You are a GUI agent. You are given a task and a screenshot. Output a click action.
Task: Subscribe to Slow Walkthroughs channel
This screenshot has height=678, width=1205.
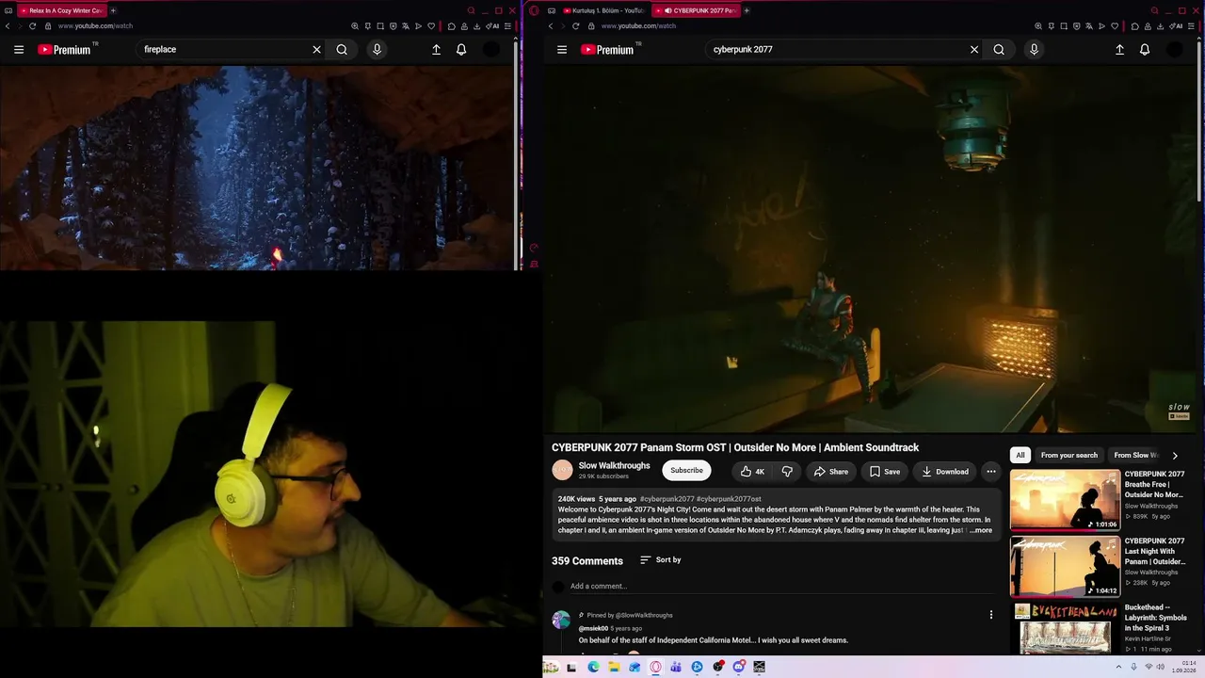coord(686,471)
